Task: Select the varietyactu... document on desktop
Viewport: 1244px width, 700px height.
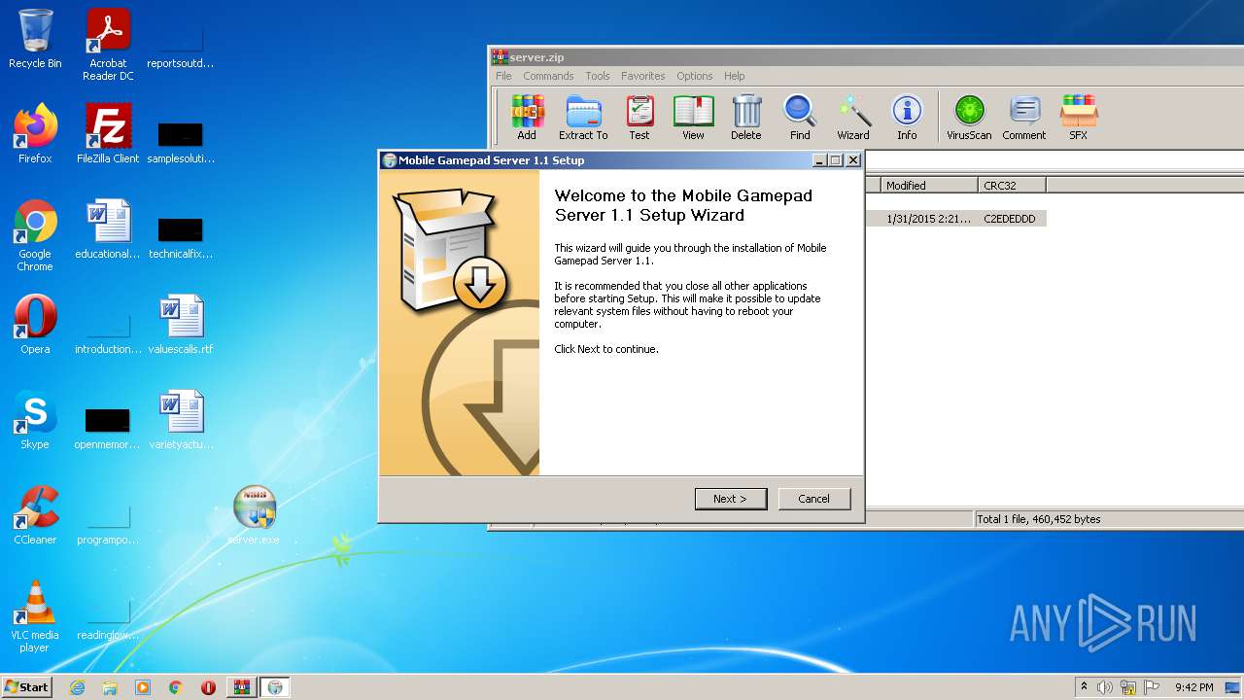Action: (181, 420)
